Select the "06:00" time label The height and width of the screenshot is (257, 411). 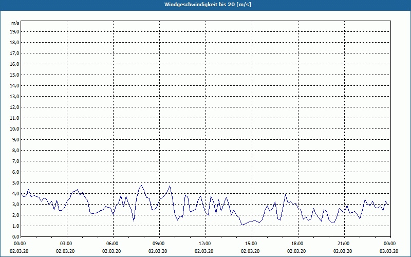(x=113, y=244)
